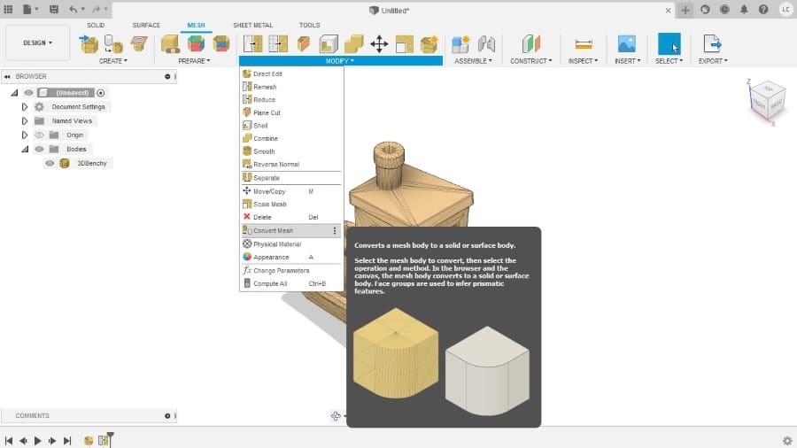Click the Measure icon in Inspect

tap(584, 43)
